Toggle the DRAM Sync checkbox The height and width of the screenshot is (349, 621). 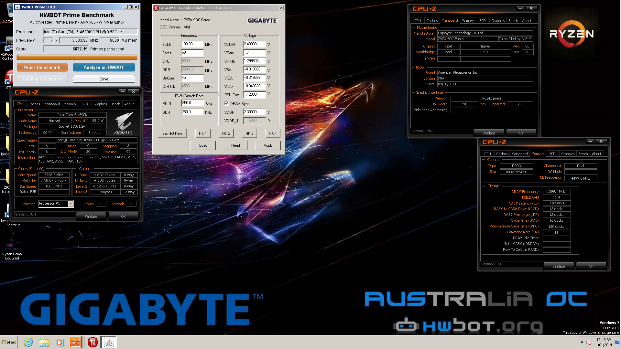pos(226,104)
